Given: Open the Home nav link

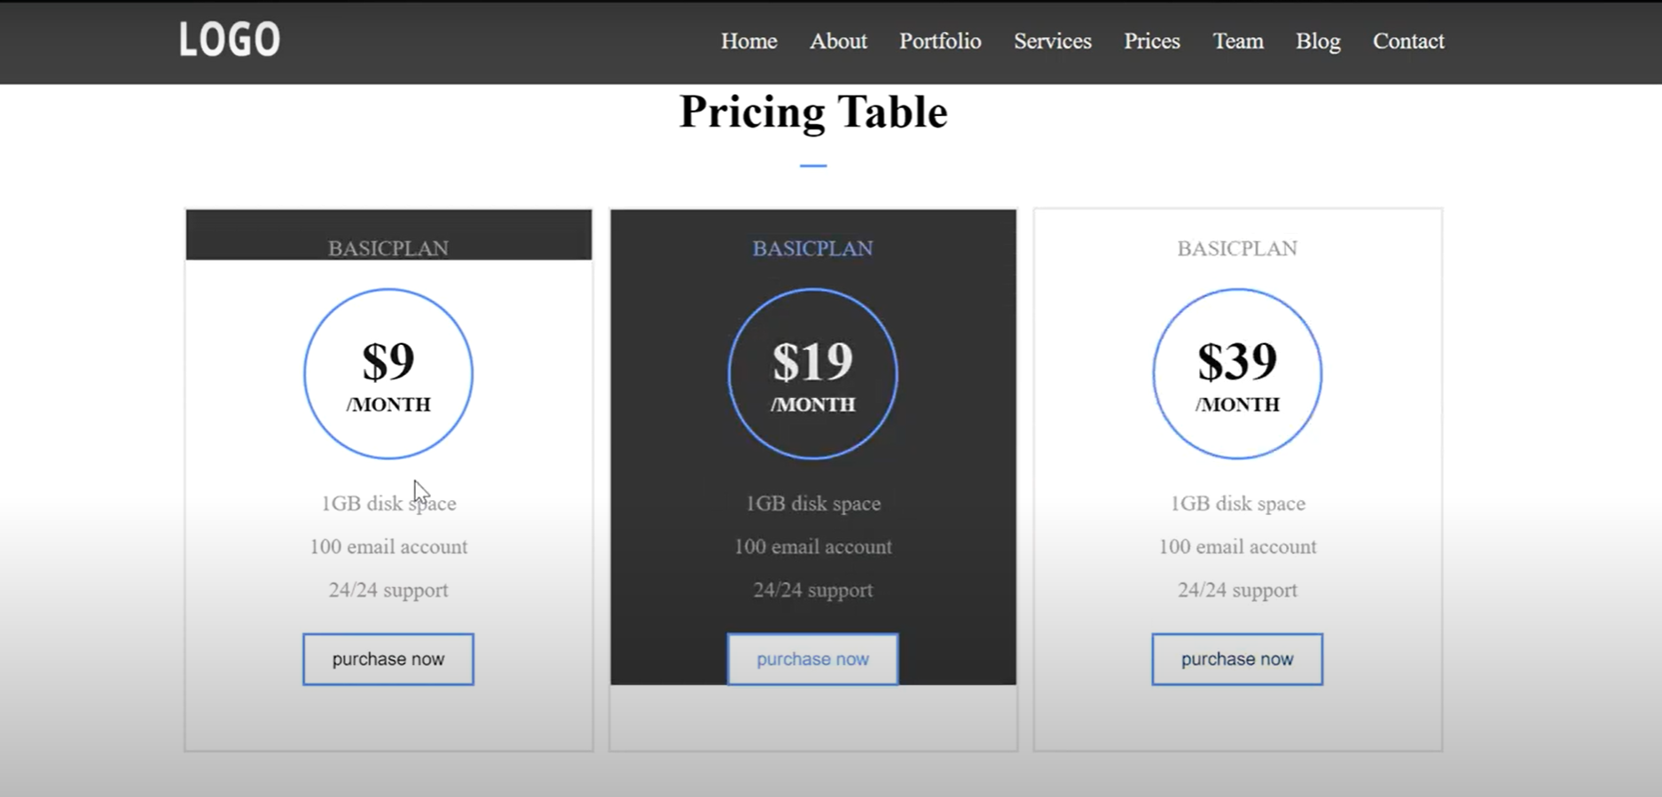Looking at the screenshot, I should (749, 42).
